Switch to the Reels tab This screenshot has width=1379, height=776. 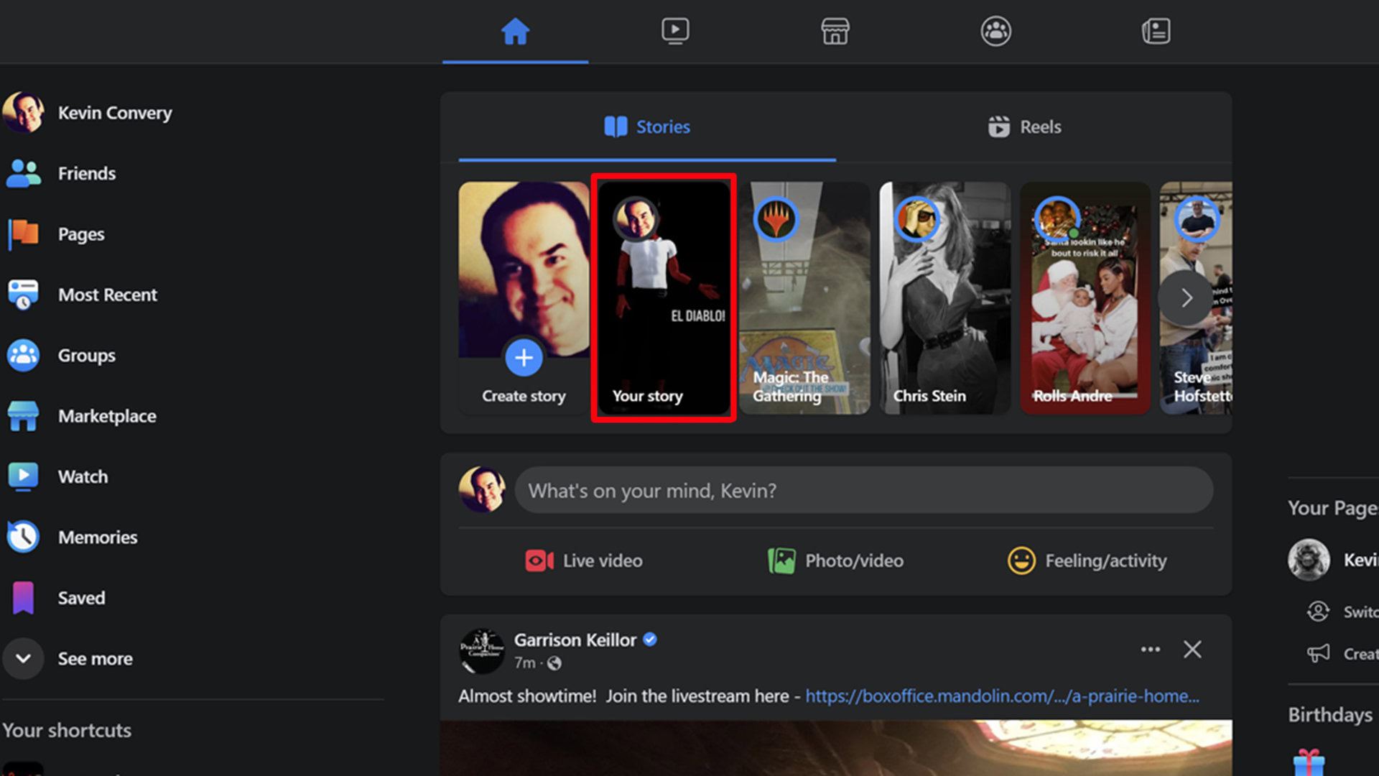pyautogui.click(x=1025, y=127)
